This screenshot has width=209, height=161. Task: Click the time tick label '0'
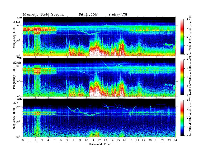(x=23, y=140)
